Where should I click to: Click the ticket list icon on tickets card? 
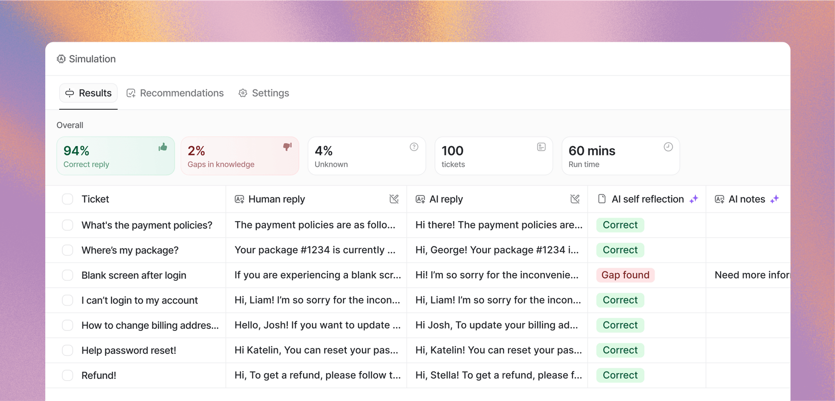tap(541, 147)
